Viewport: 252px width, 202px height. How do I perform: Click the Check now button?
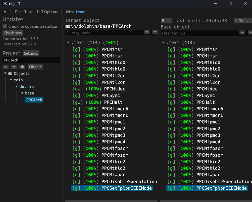click(13, 33)
